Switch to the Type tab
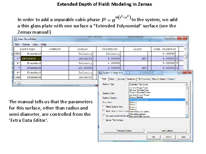The height and width of the screenshot is (154, 206). coord(104,79)
